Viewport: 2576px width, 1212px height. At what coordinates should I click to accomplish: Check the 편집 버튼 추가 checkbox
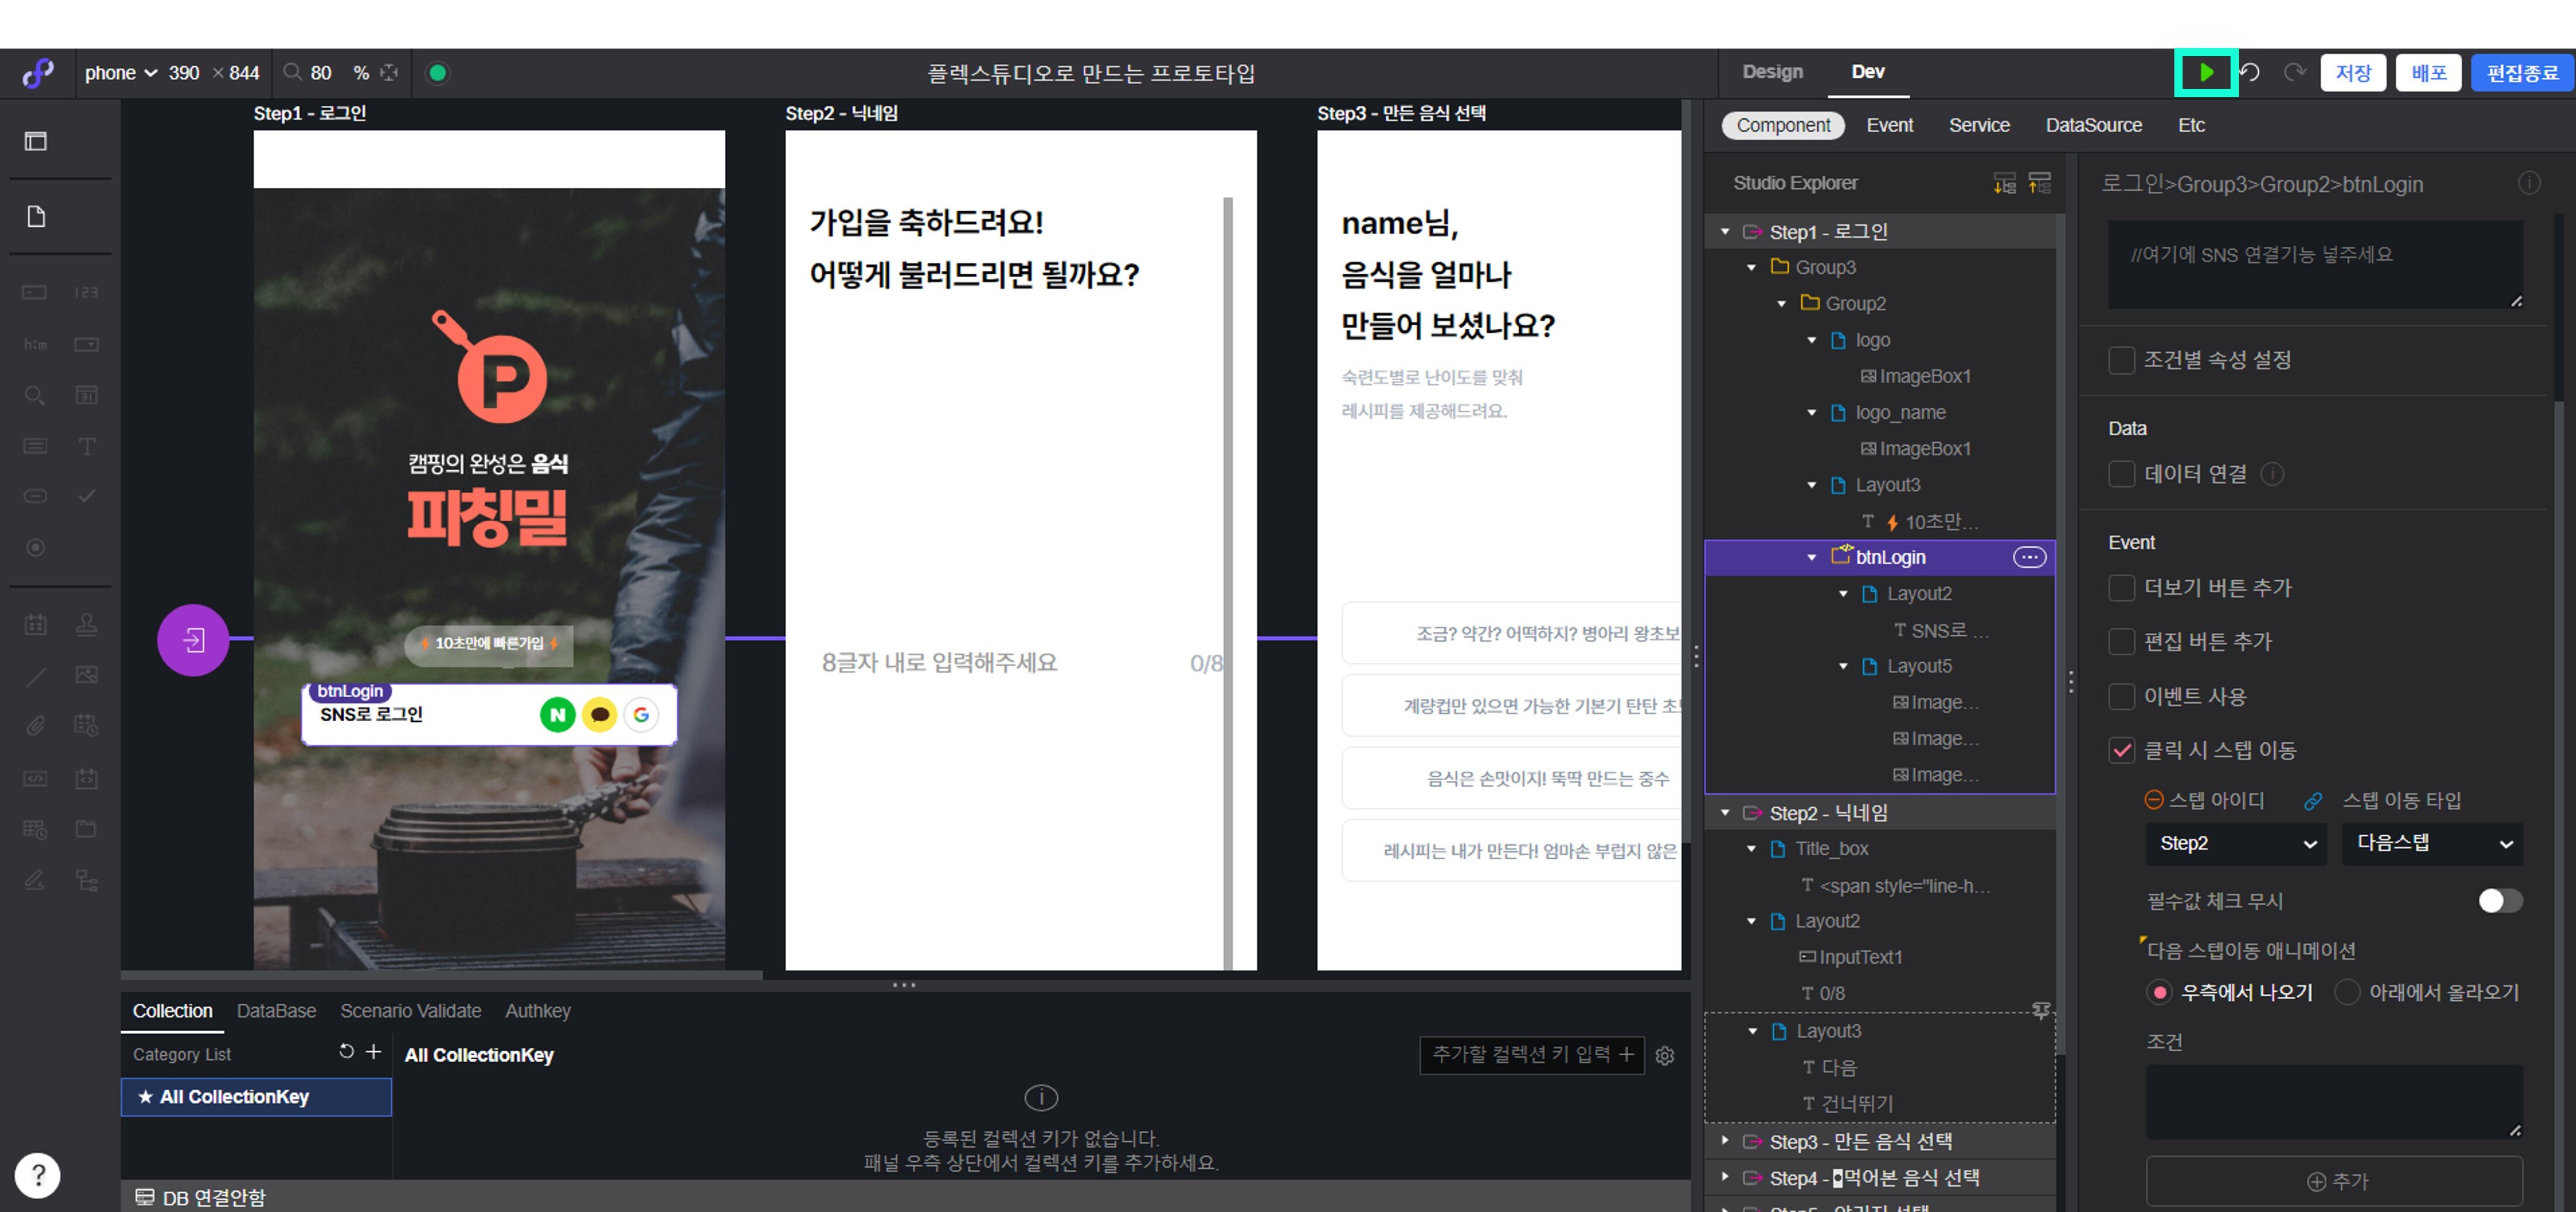tap(2121, 642)
